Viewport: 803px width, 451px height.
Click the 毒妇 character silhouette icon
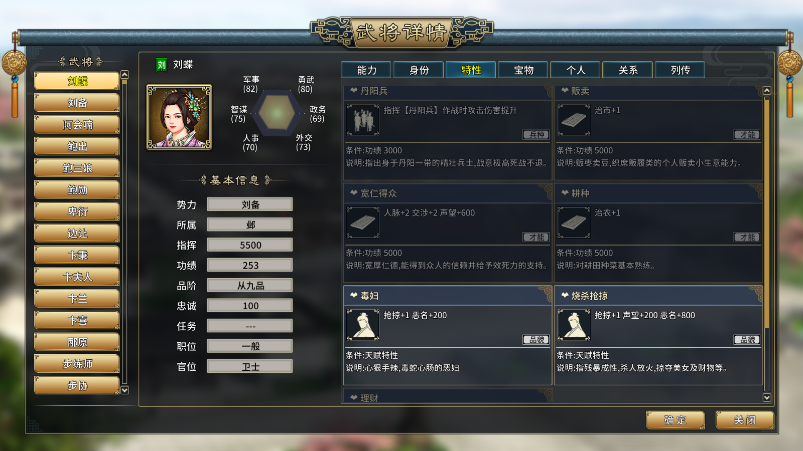coord(363,325)
